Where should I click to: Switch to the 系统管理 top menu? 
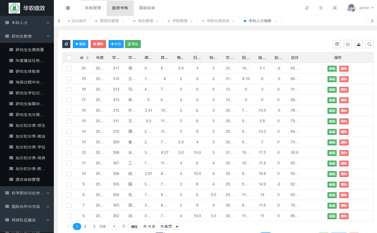tap(93, 8)
